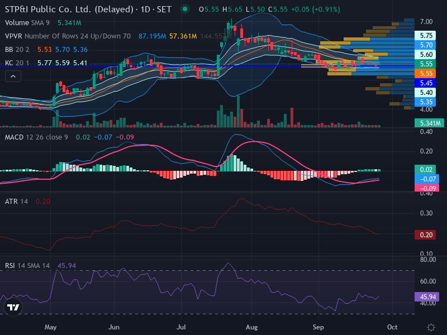The image size is (447, 335).
Task: Click the 57.361M VPVR down volume value
Action: [x=183, y=36]
